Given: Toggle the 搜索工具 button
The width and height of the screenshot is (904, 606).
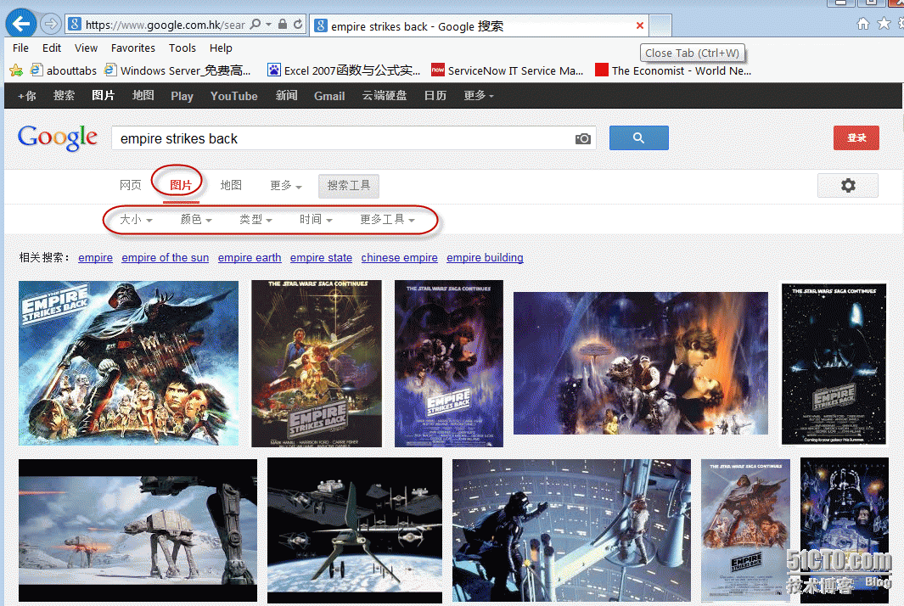Looking at the screenshot, I should [349, 186].
